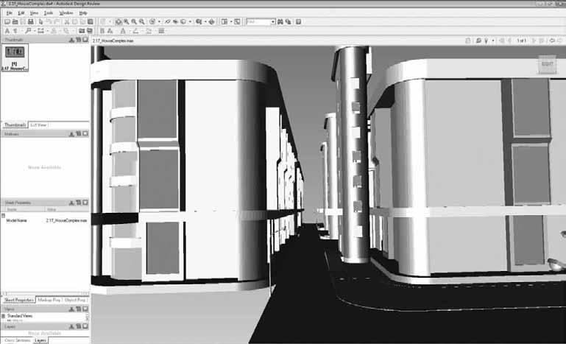566x344 pixels.
Task: Switch to the Layers bottom tab
Action: [x=40, y=340]
